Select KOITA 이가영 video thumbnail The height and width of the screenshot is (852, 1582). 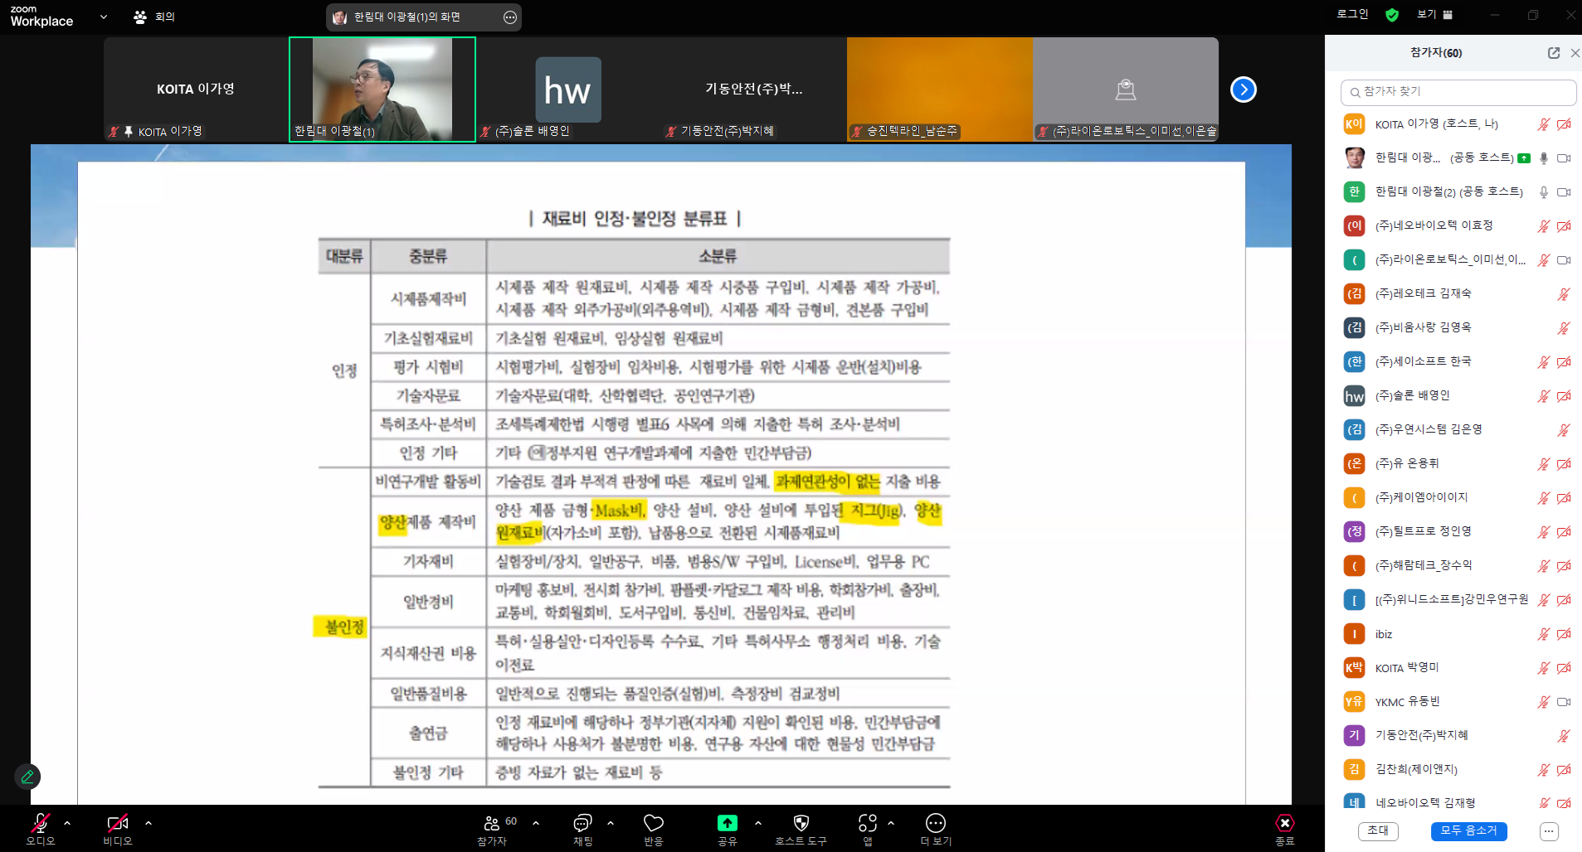[x=196, y=89]
